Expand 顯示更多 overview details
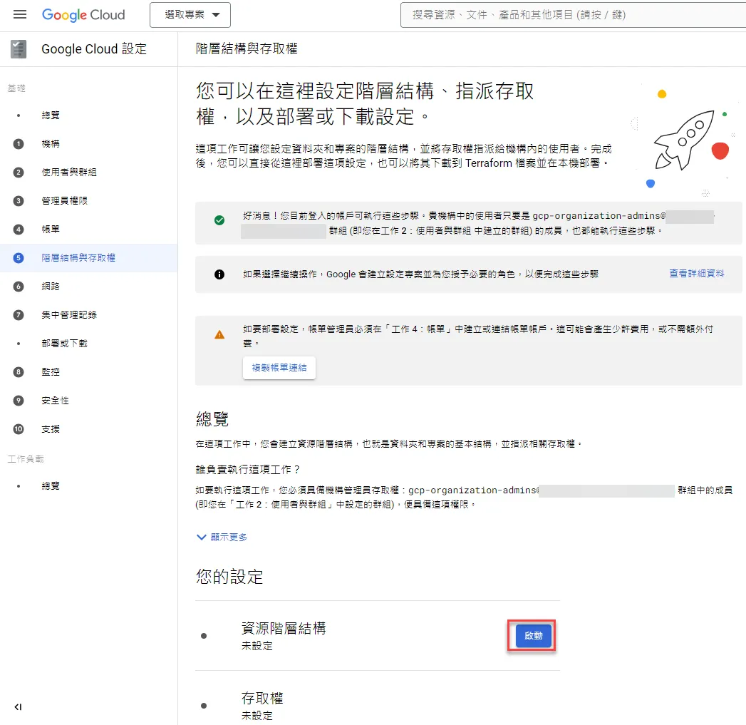Image resolution: width=746 pixels, height=725 pixels. coord(222,538)
